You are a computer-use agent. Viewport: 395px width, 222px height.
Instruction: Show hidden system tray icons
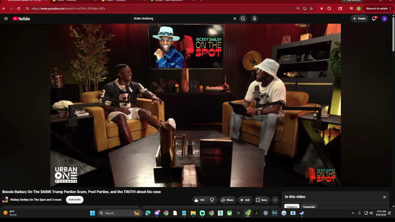[x=353, y=213]
